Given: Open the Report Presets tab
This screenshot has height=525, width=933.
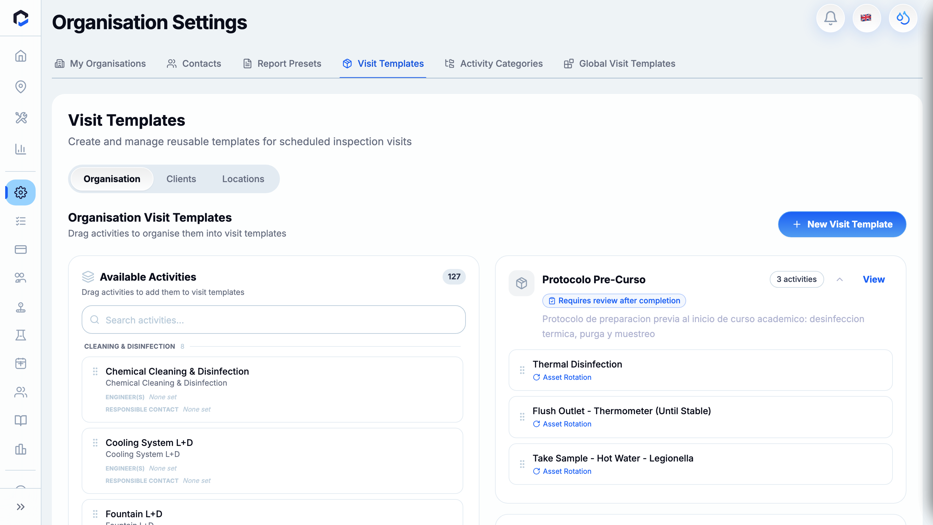Looking at the screenshot, I should click(x=282, y=64).
